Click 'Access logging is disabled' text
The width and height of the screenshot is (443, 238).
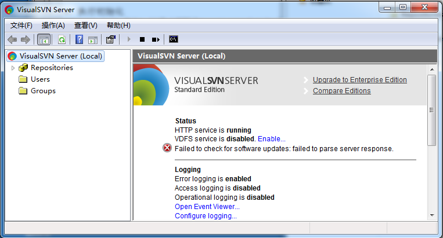click(x=218, y=188)
